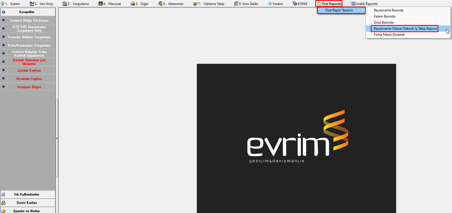Click the Evrim logo image
Screen dimensions: 452x213
click(296, 138)
